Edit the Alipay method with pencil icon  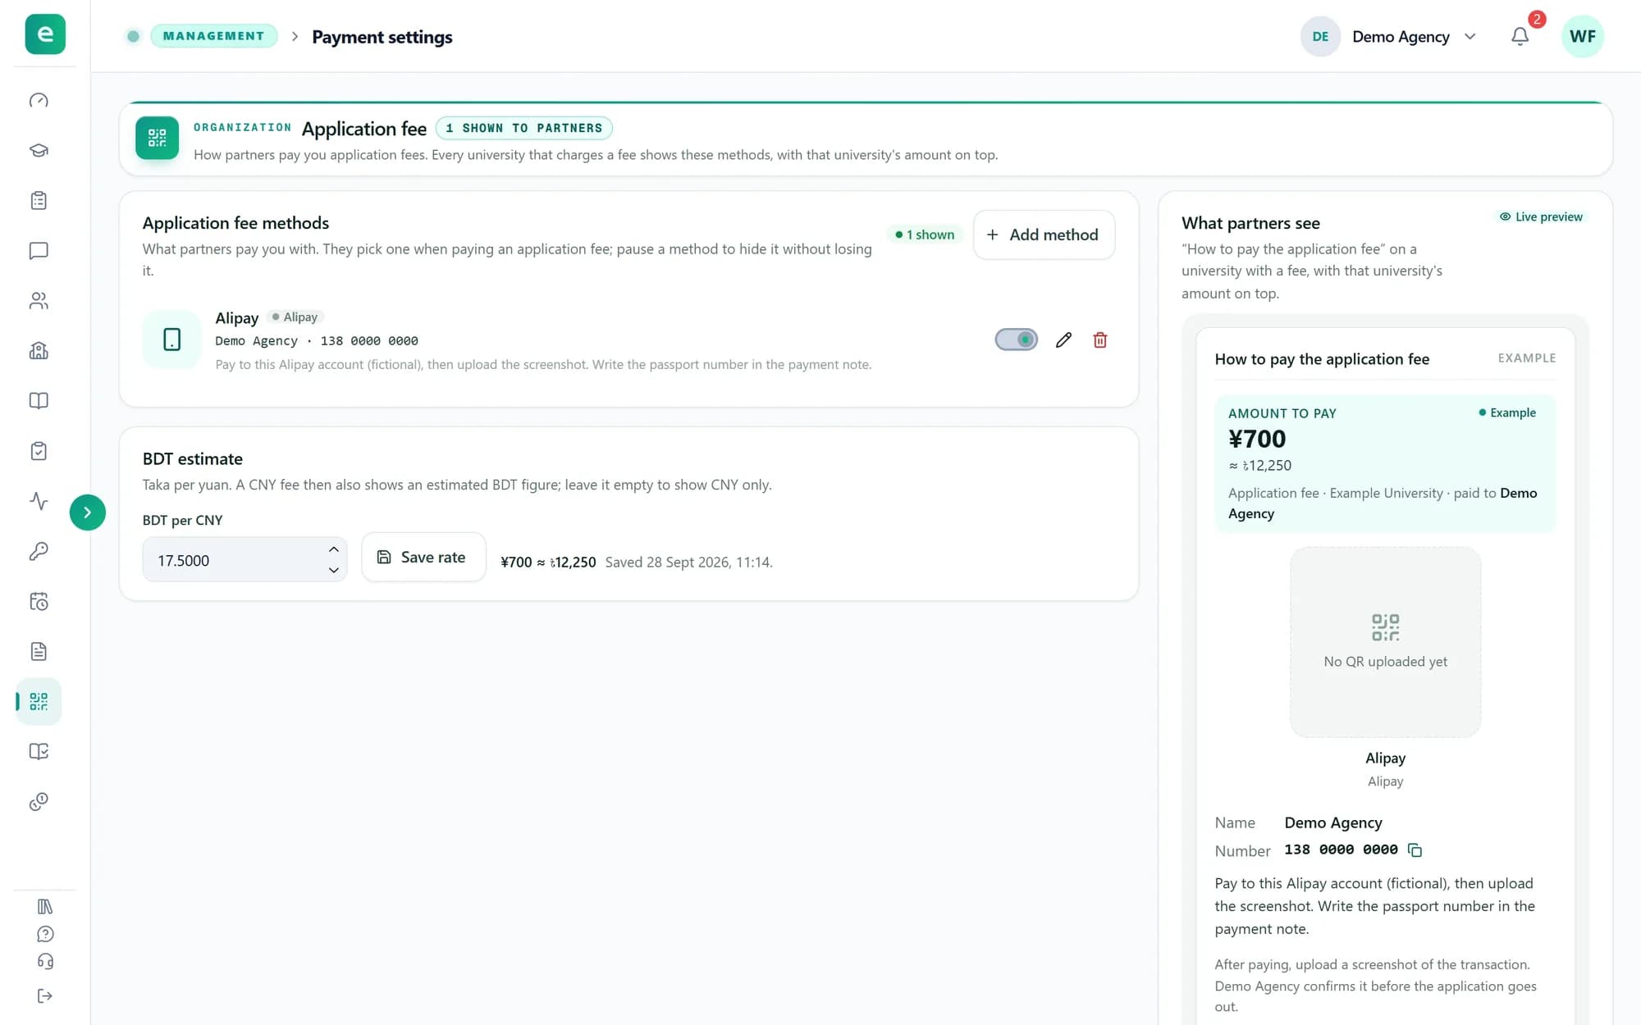[1063, 339]
